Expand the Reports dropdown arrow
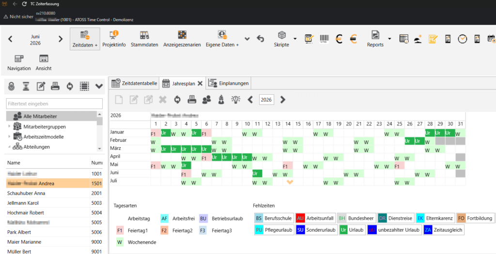Viewport: 496px width, 254px height. [389, 39]
